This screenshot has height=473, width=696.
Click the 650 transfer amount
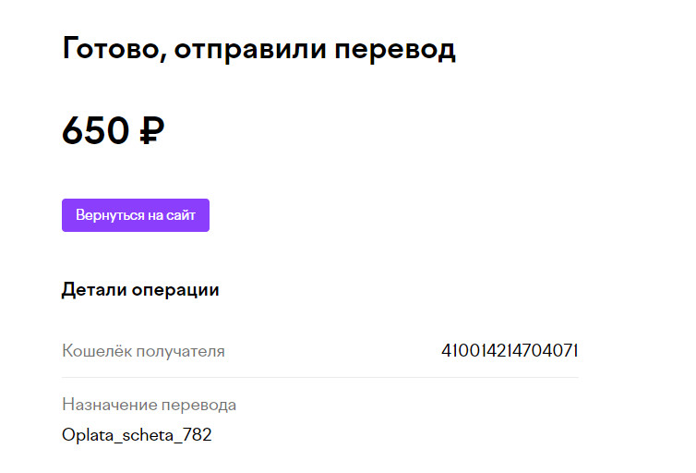[x=95, y=130]
